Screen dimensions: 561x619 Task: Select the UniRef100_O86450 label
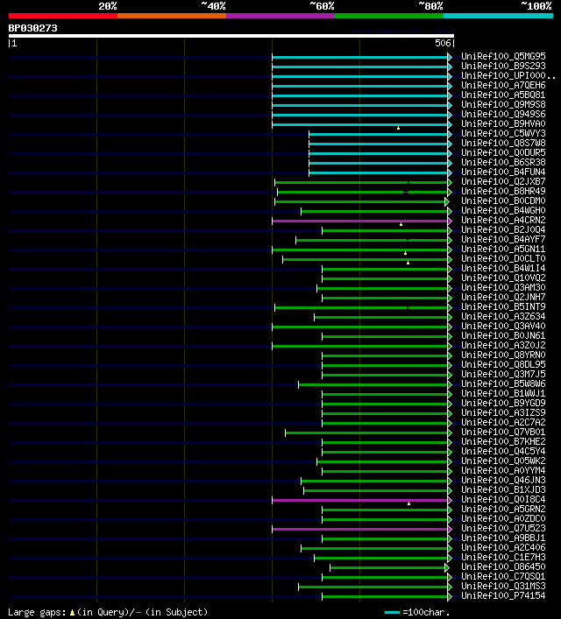[503, 566]
